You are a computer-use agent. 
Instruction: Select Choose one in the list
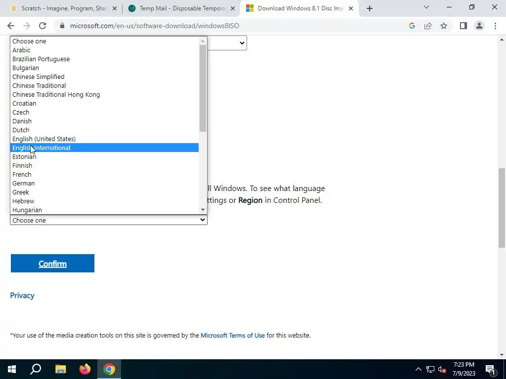point(104,41)
